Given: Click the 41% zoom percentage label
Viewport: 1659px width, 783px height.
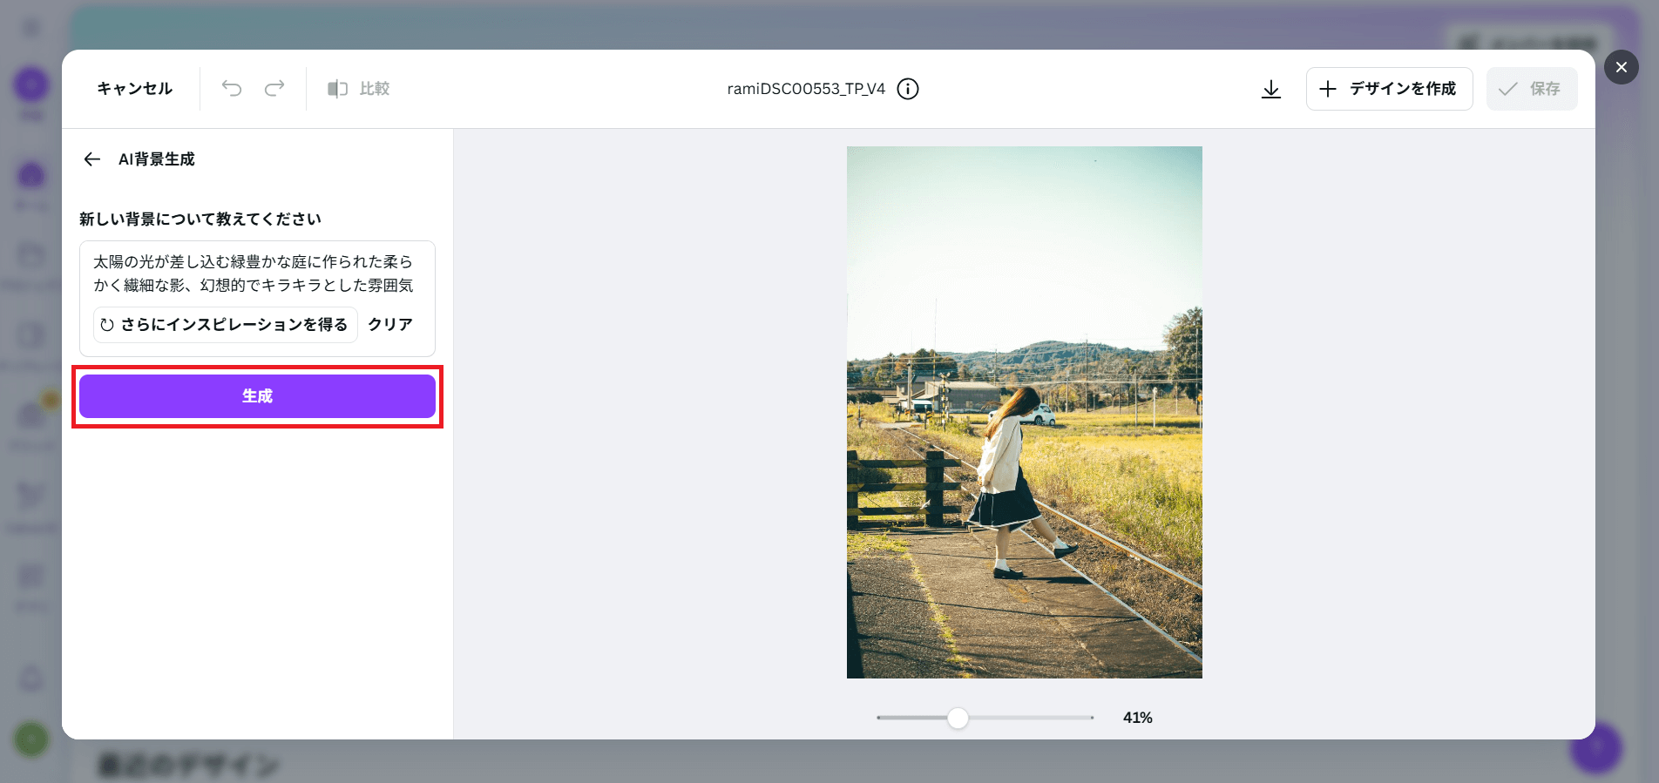Looking at the screenshot, I should pyautogui.click(x=1137, y=718).
